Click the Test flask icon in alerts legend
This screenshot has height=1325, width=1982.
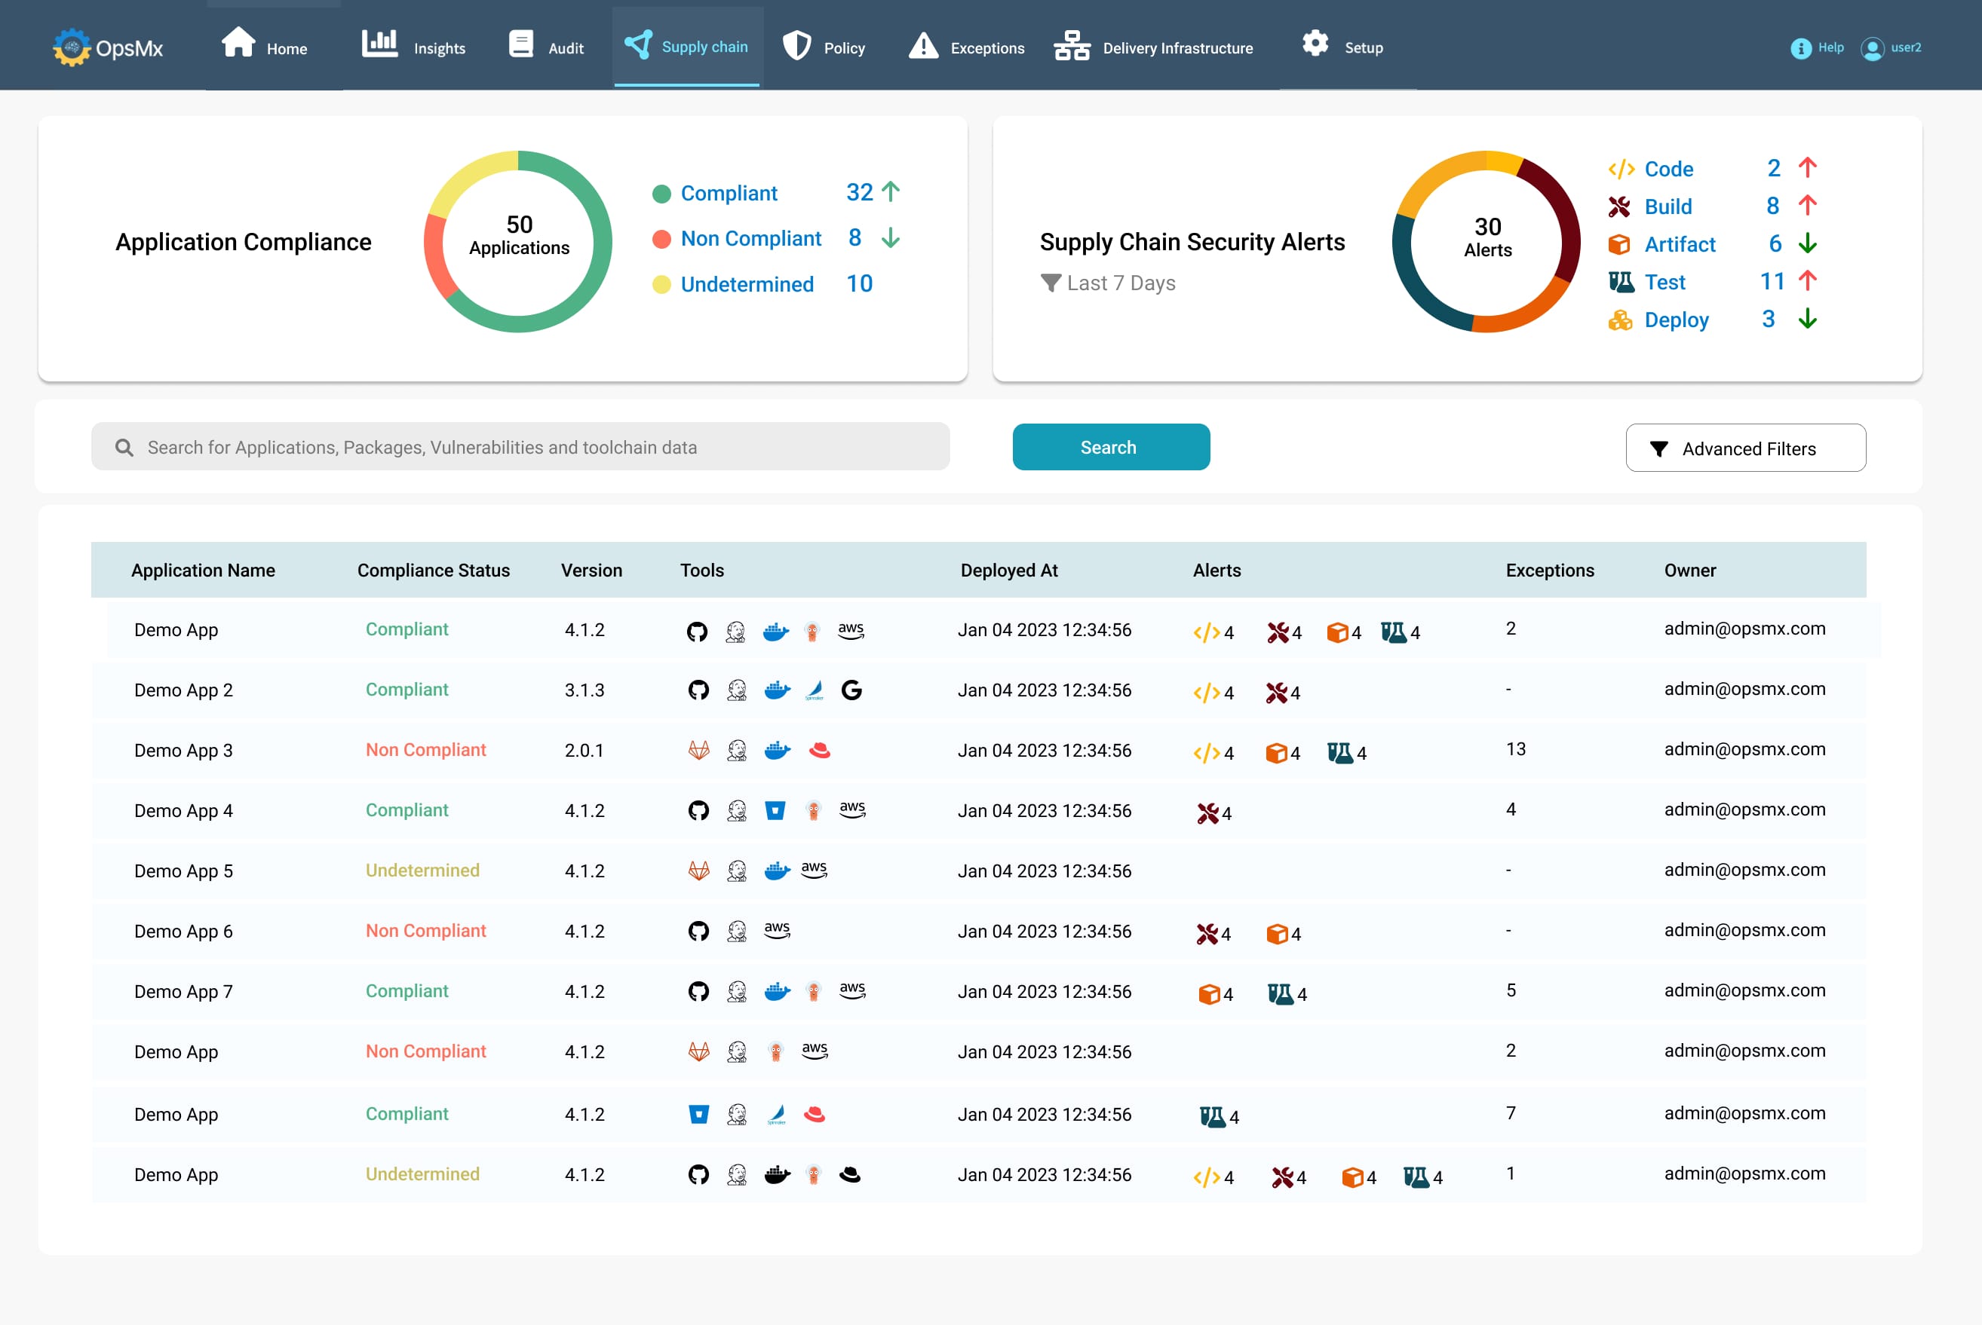tap(1620, 281)
